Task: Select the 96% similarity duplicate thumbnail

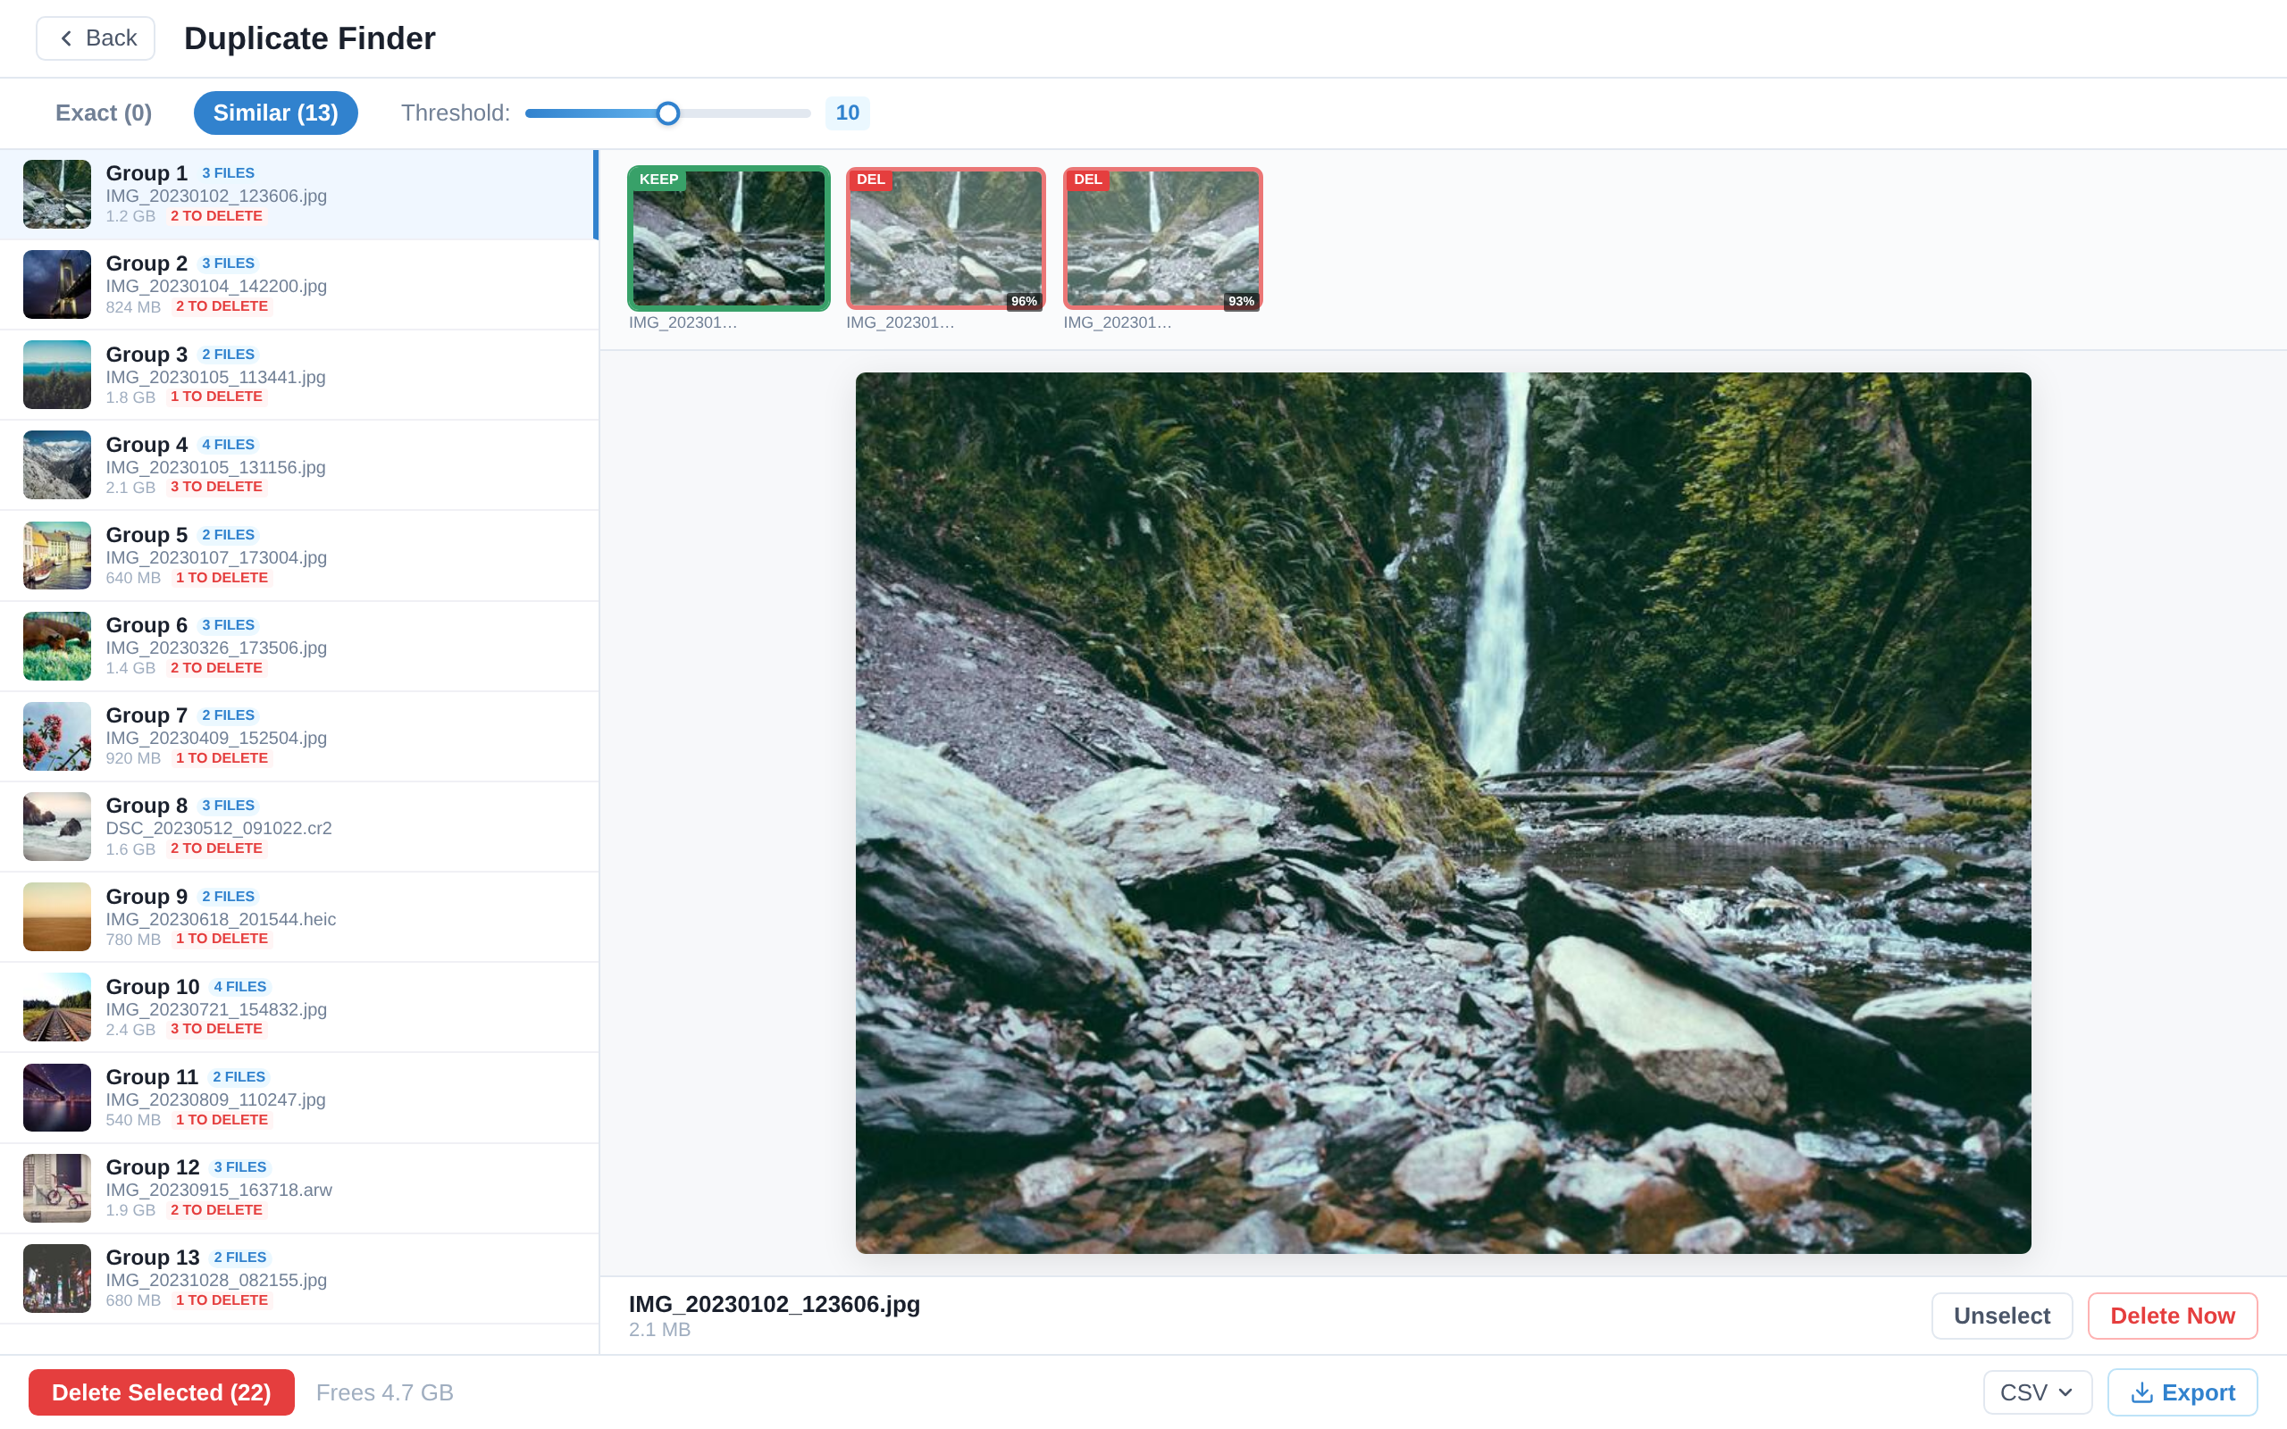Action: (944, 238)
